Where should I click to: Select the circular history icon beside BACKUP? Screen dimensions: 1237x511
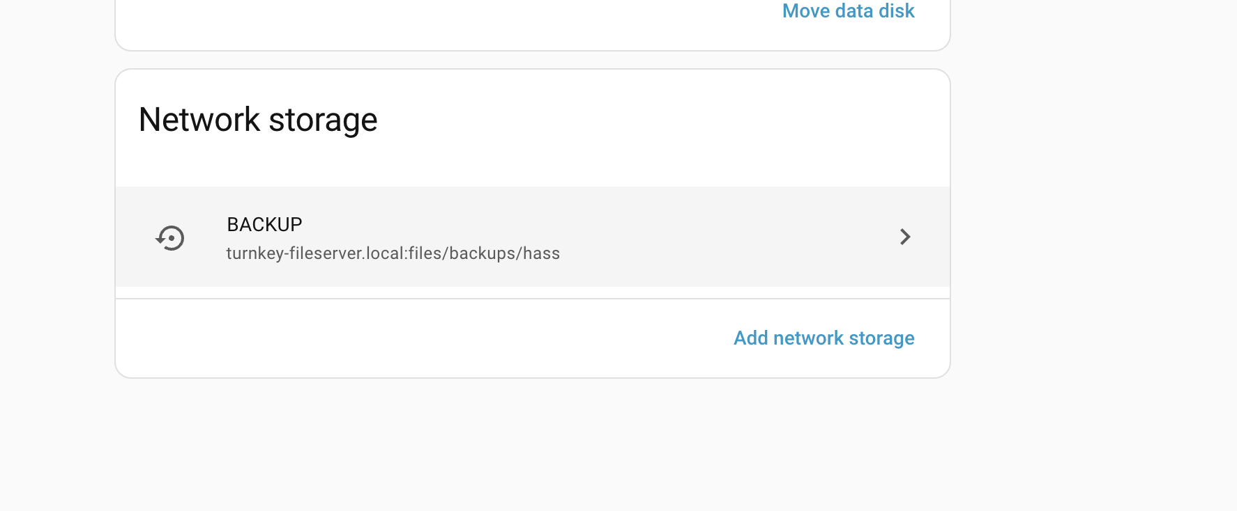[170, 238]
